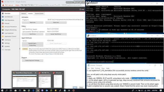Click the volume icon in system tray
This screenshot has height=92, width=164.
pyautogui.click(x=142, y=90)
